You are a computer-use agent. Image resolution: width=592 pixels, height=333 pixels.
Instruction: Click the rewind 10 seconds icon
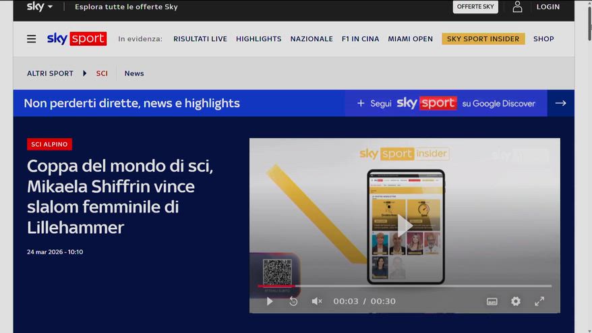point(293,301)
